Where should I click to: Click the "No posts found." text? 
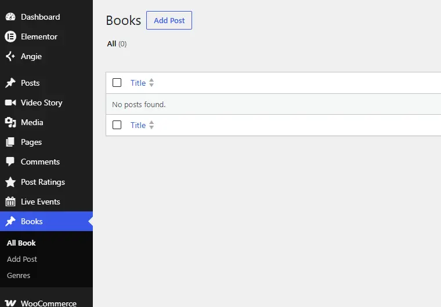[139, 104]
